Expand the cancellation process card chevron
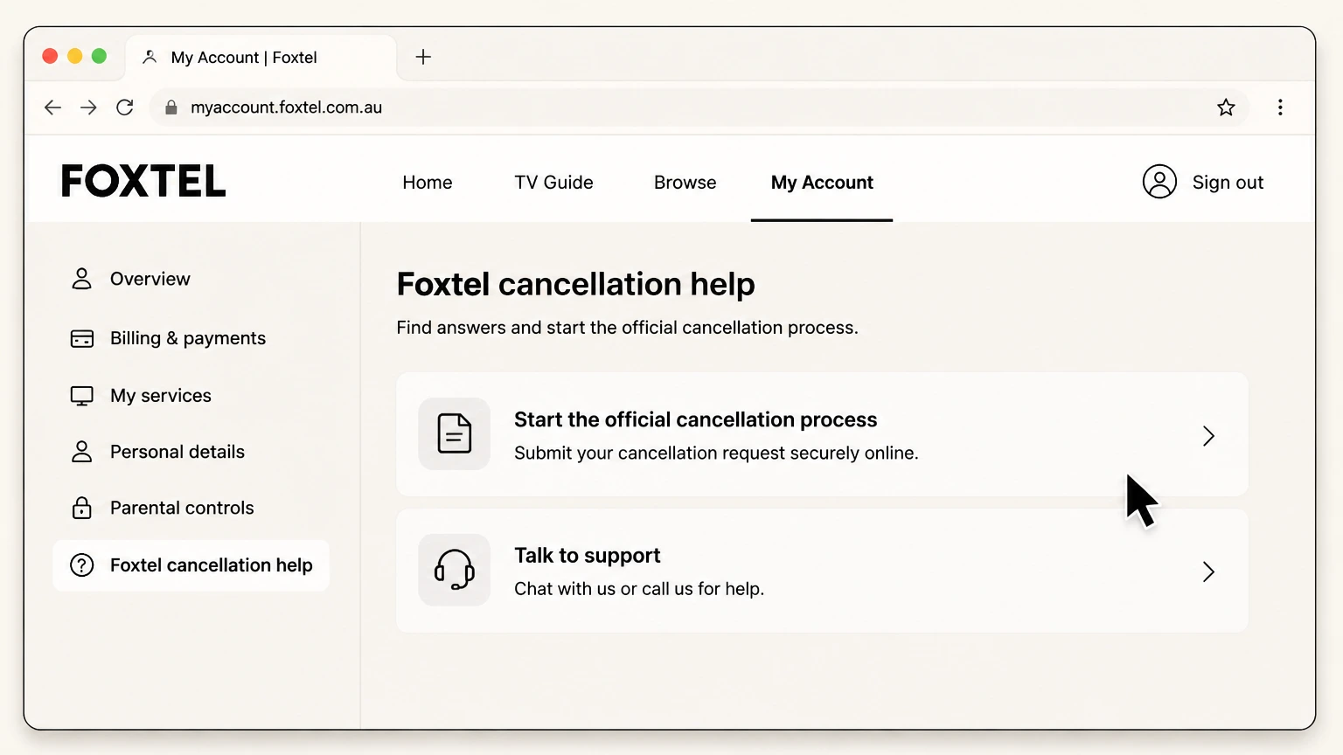Image resolution: width=1343 pixels, height=755 pixels. click(1208, 436)
